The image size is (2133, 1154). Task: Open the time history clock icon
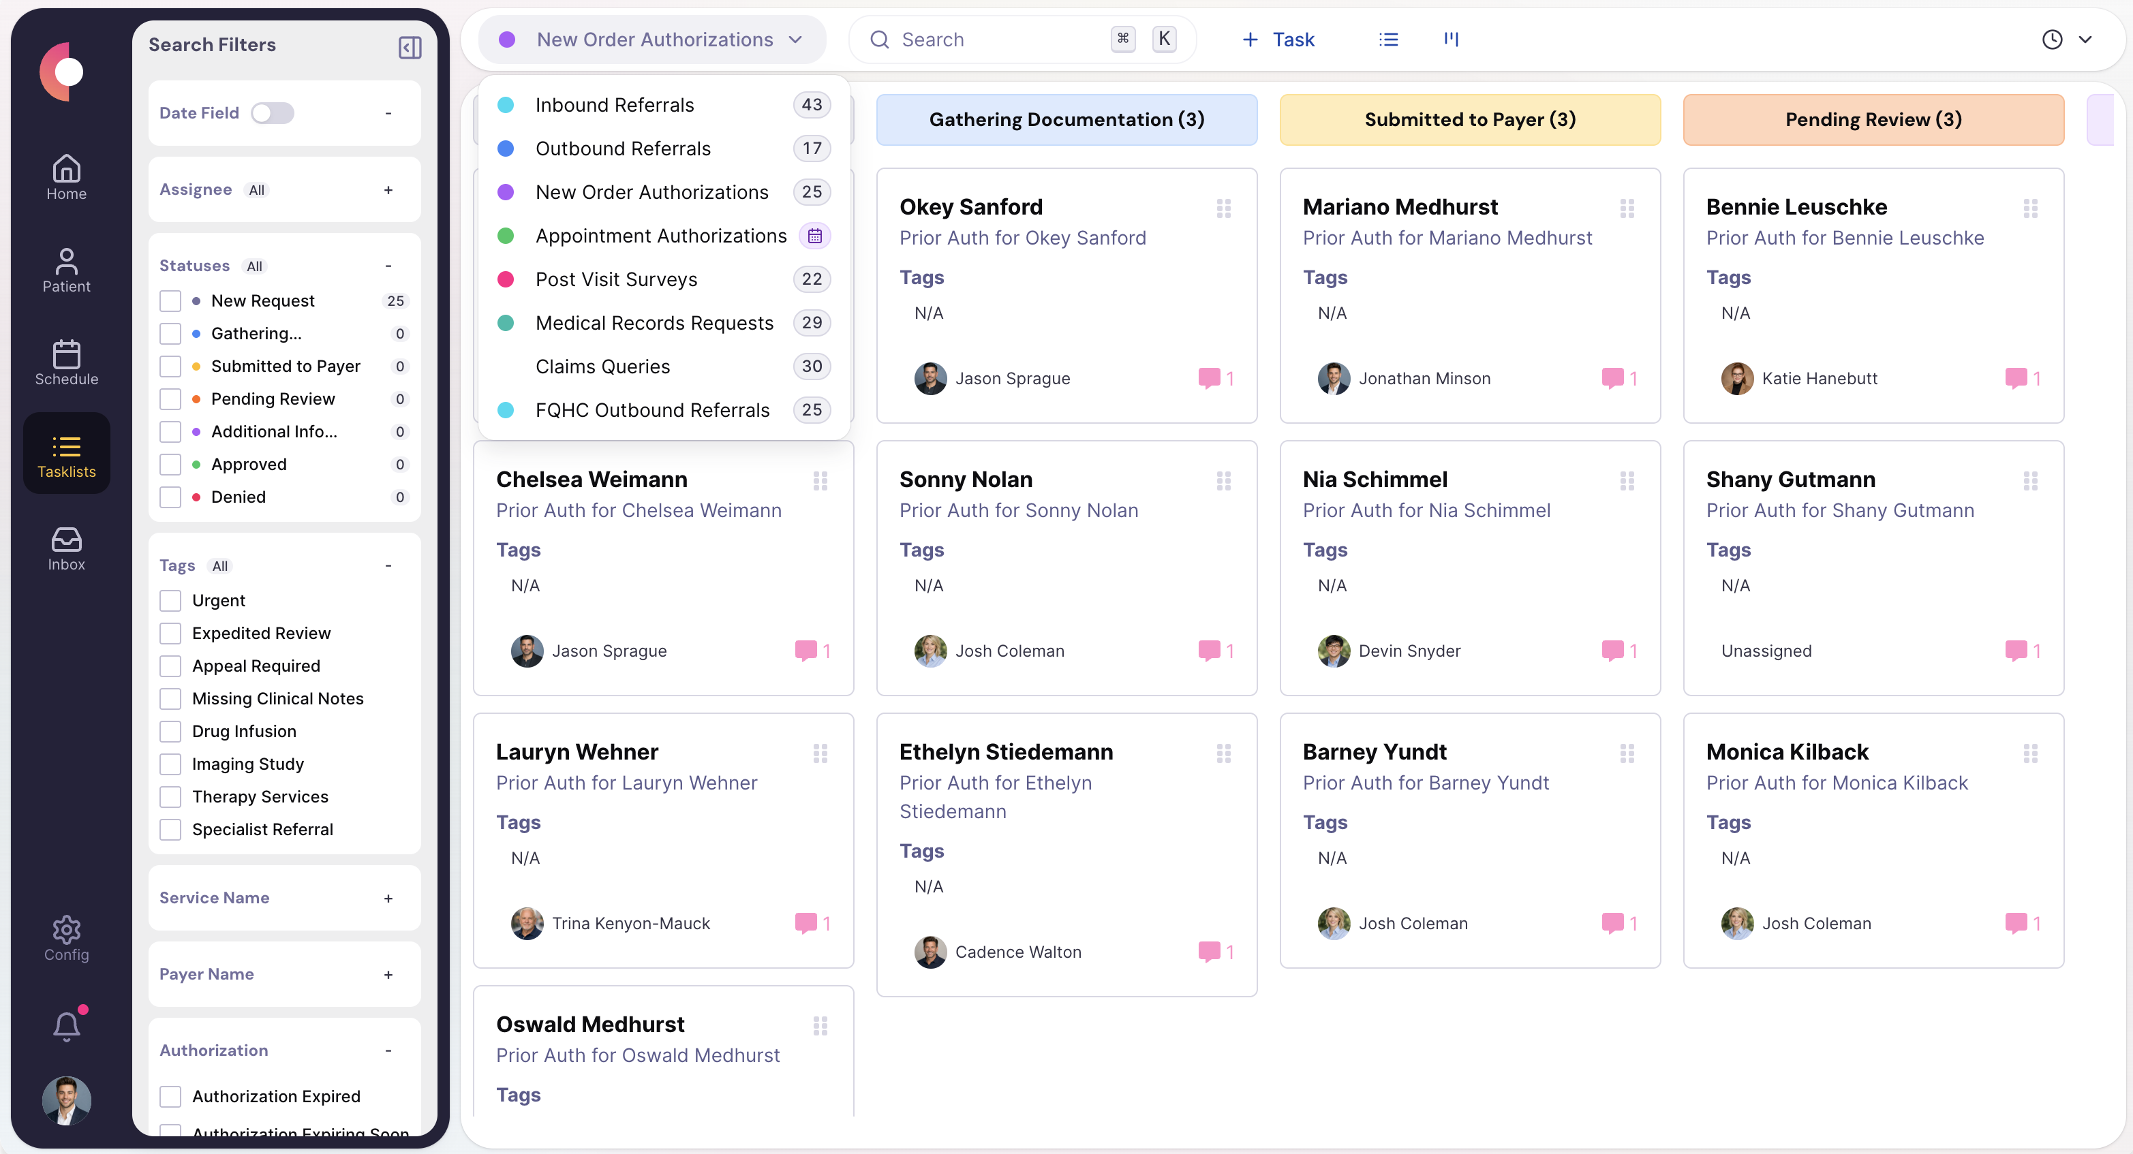pyautogui.click(x=2051, y=39)
